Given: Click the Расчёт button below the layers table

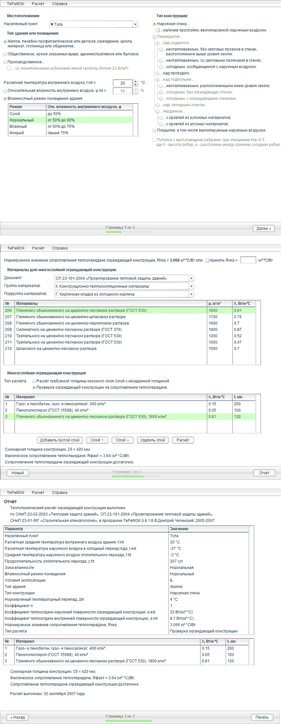Looking at the screenshot, I should (183, 440).
